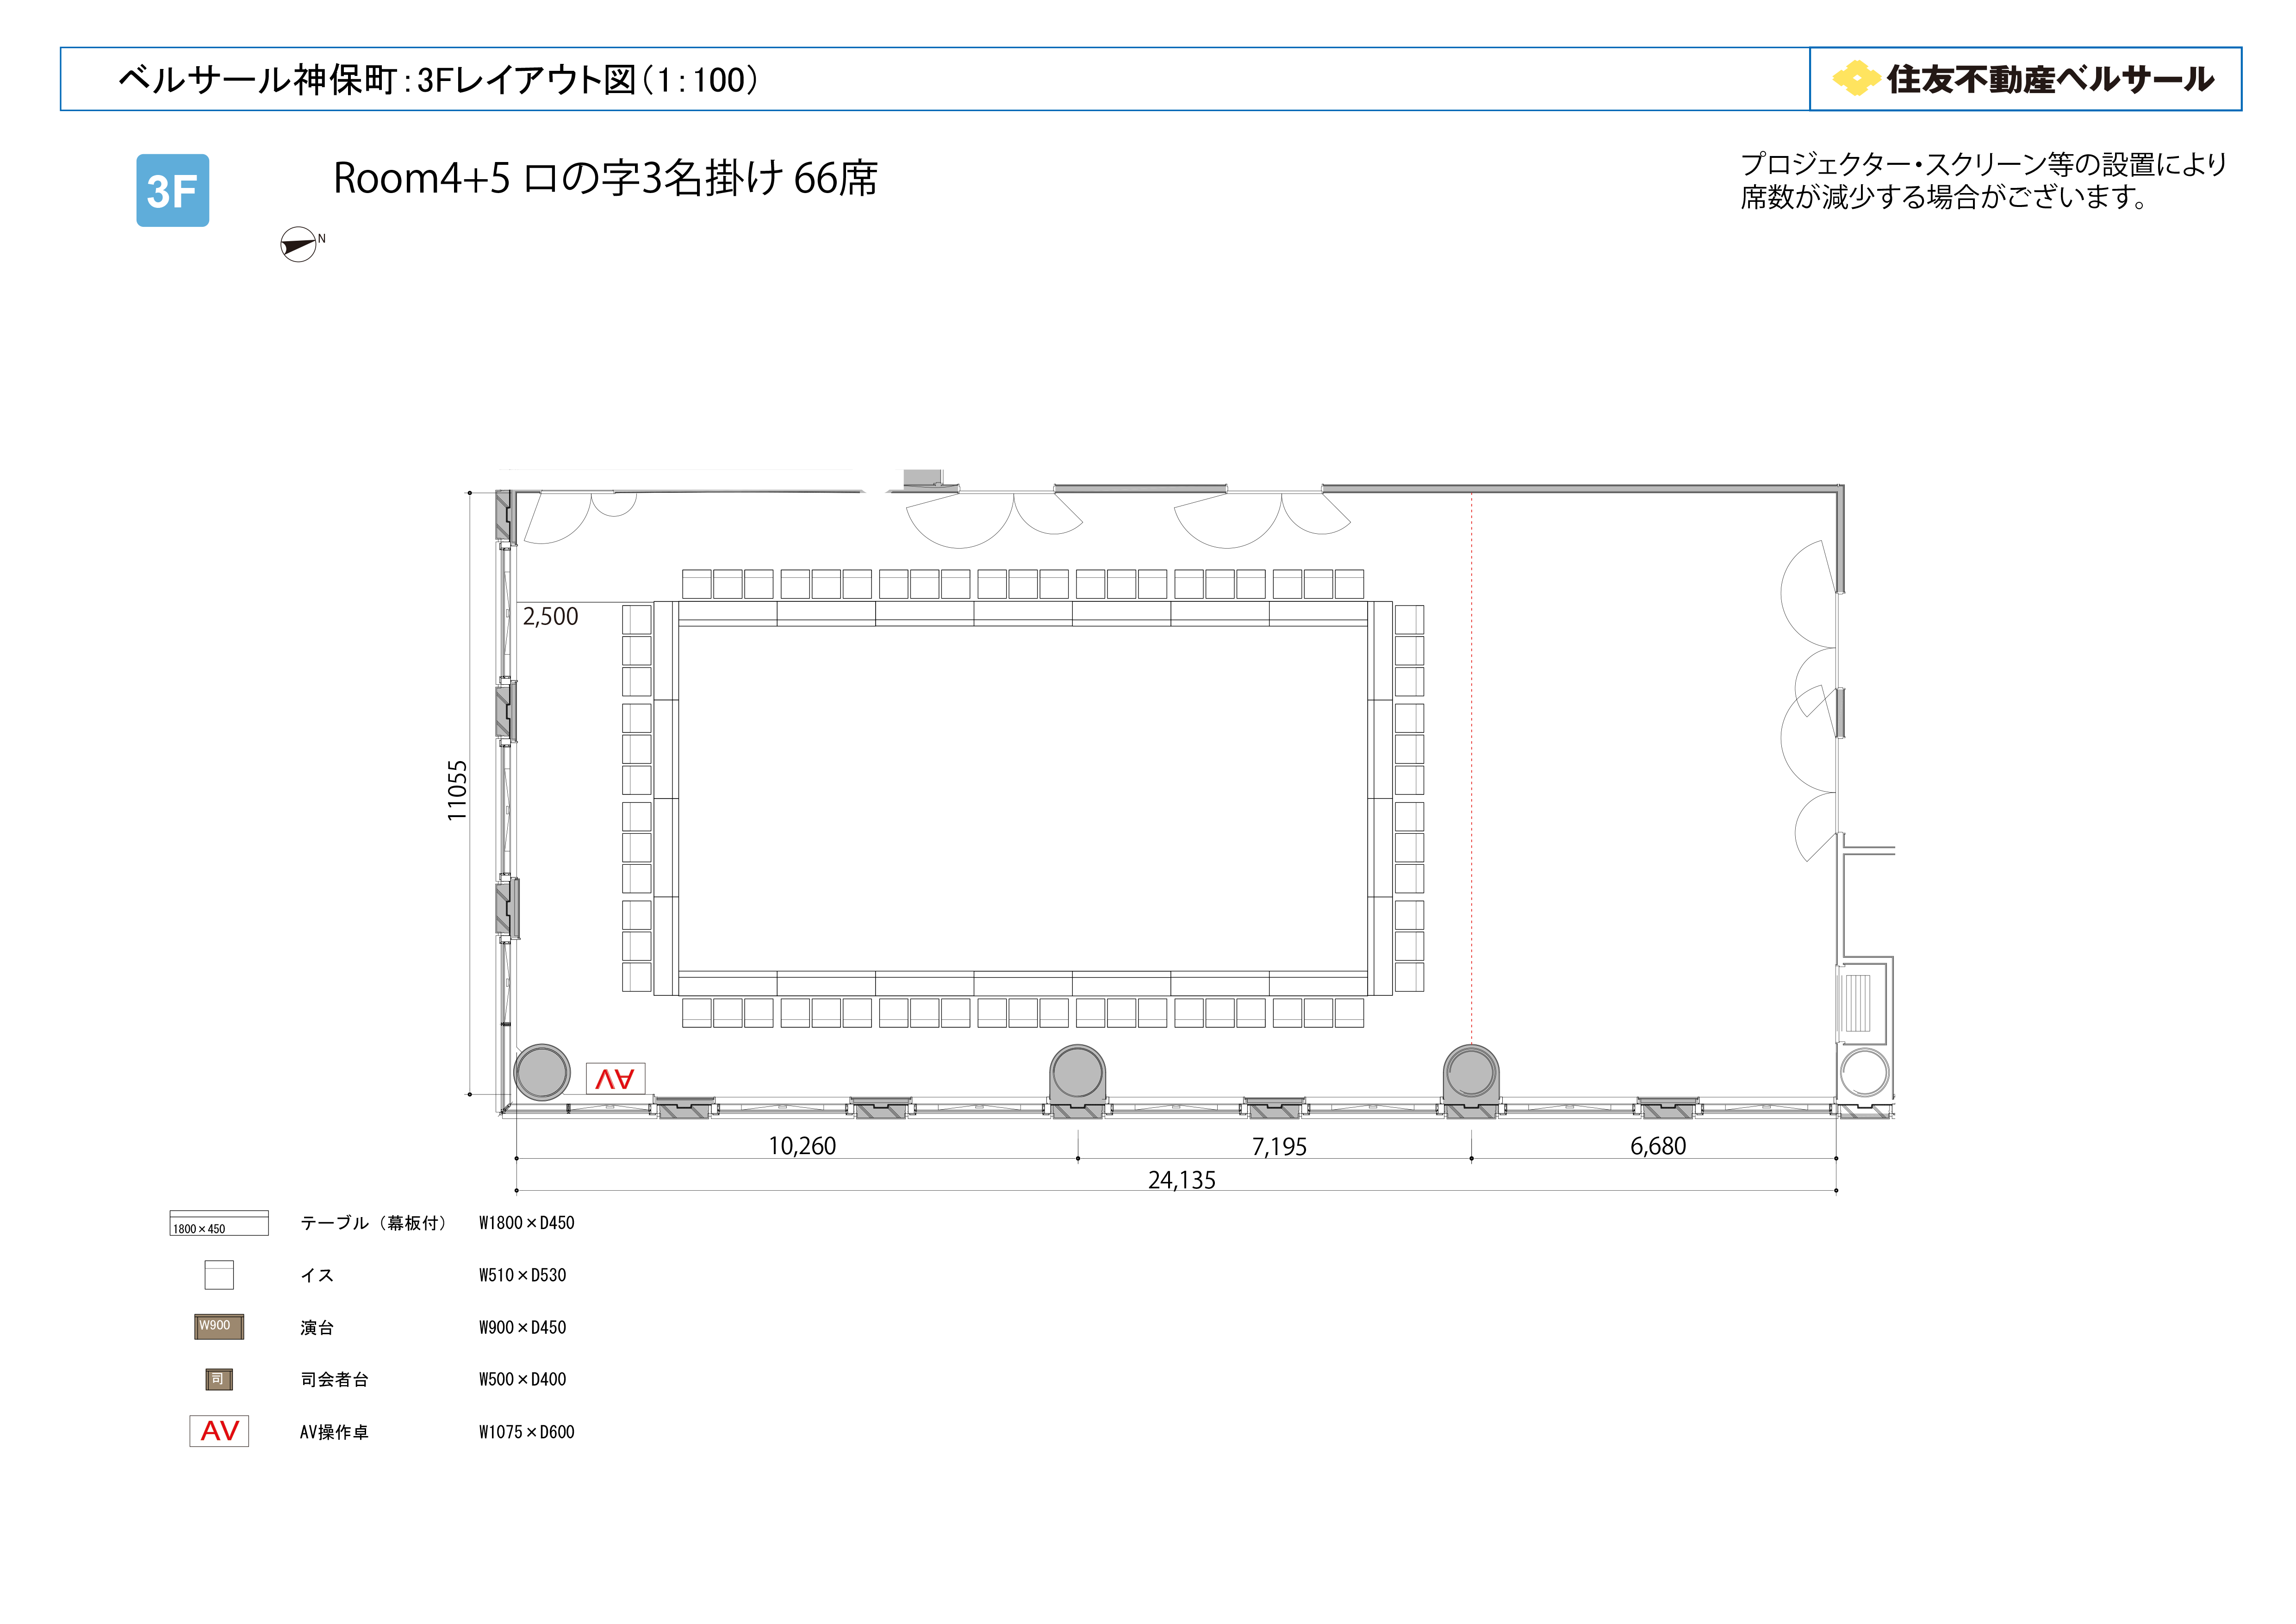This screenshot has height=1624, width=2296.
Task: Click the AV操作卓 legend label
Action: 334,1432
